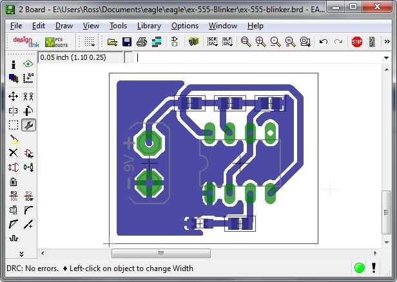This screenshot has height=282, width=397.
Task: Click the red STOP icon
Action: [x=357, y=42]
